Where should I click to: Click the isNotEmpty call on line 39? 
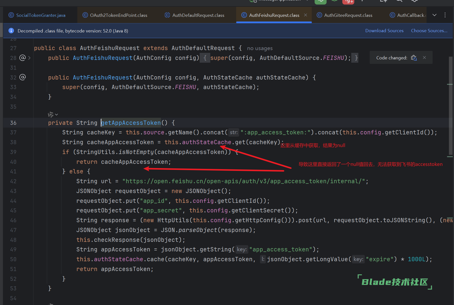(x=136, y=152)
